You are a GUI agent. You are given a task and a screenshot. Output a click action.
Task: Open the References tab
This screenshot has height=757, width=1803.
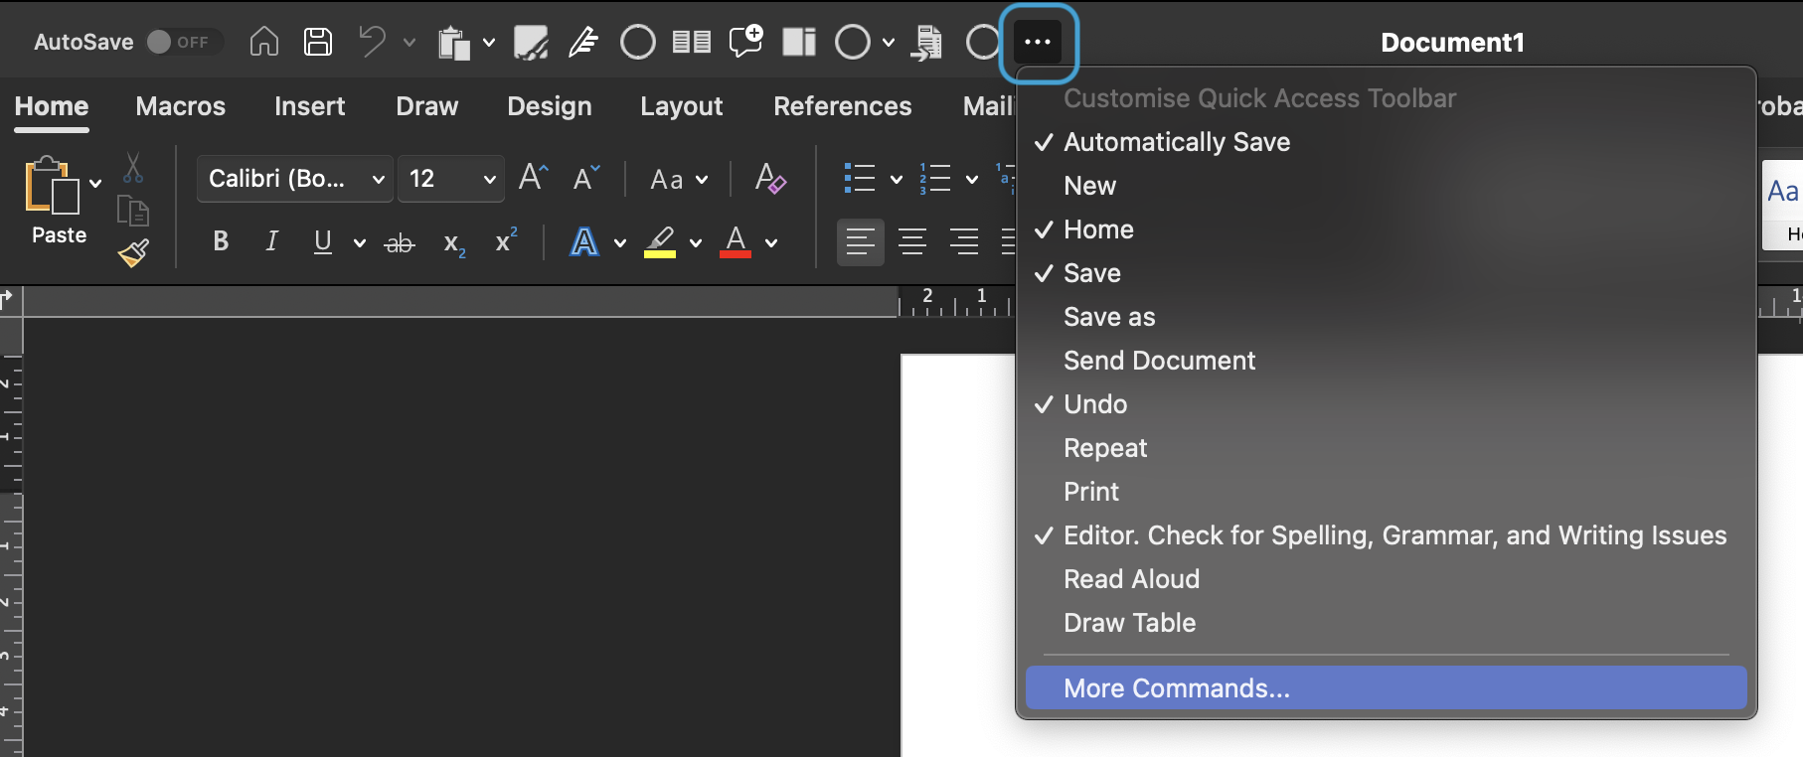[843, 106]
